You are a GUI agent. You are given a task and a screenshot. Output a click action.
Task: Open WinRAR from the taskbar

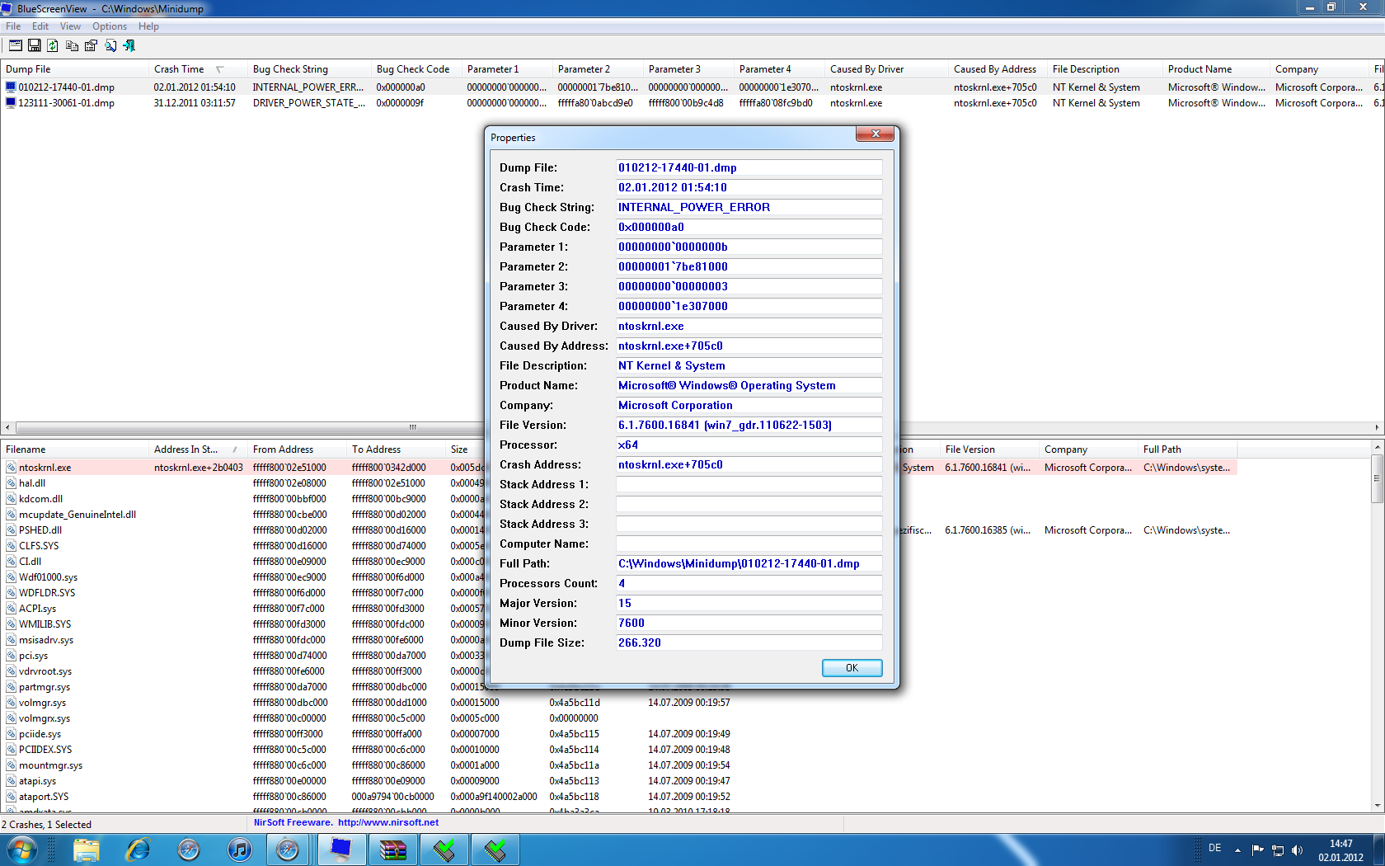pos(393,850)
